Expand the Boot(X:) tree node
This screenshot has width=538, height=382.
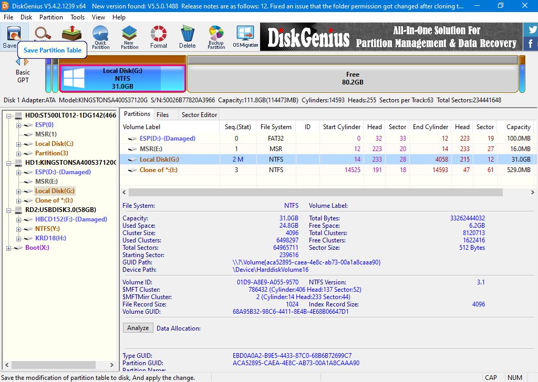pos(9,248)
